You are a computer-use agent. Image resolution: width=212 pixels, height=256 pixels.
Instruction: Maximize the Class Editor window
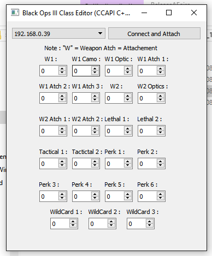[169, 13]
